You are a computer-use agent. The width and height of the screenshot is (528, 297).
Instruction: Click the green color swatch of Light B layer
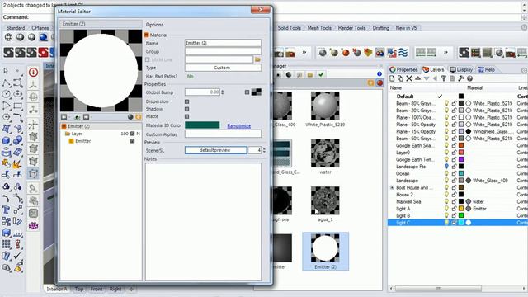pos(461,215)
